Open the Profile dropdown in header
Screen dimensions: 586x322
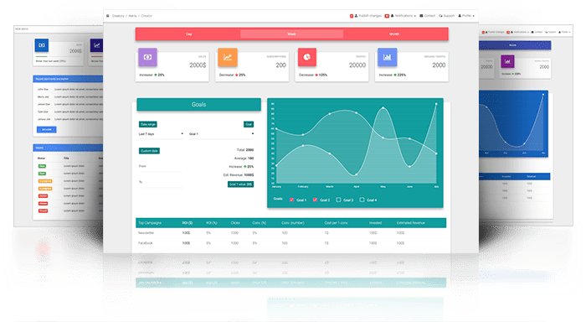[466, 16]
